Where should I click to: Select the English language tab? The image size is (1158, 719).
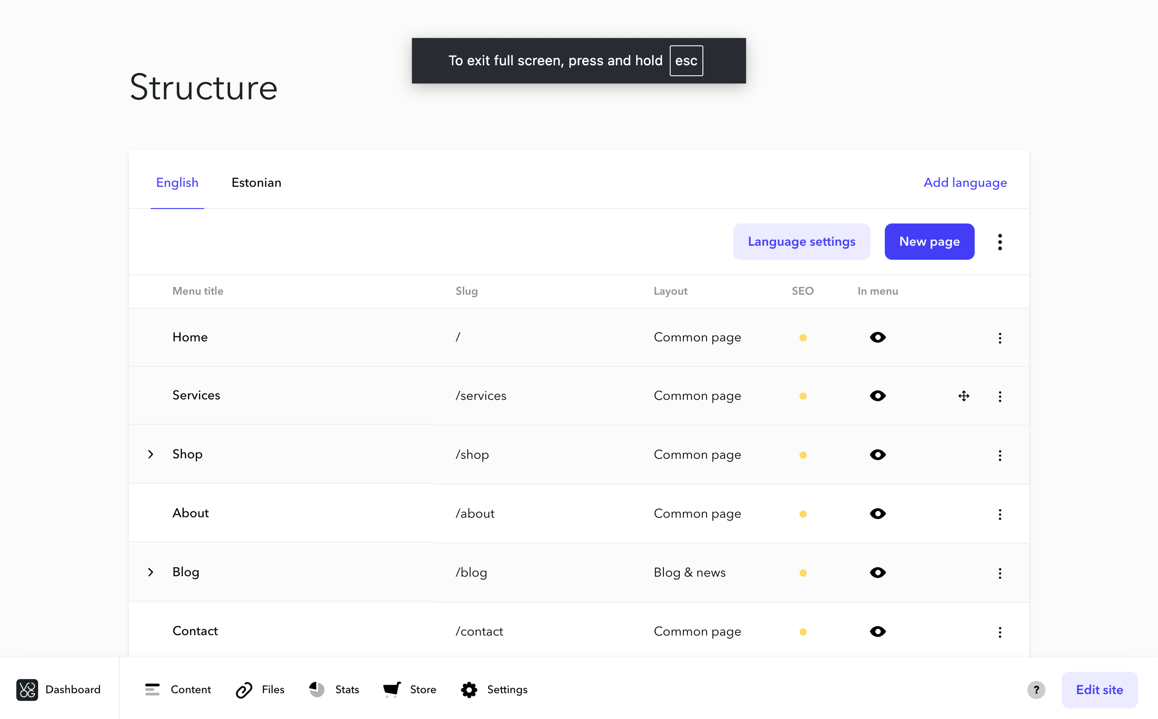click(x=177, y=183)
